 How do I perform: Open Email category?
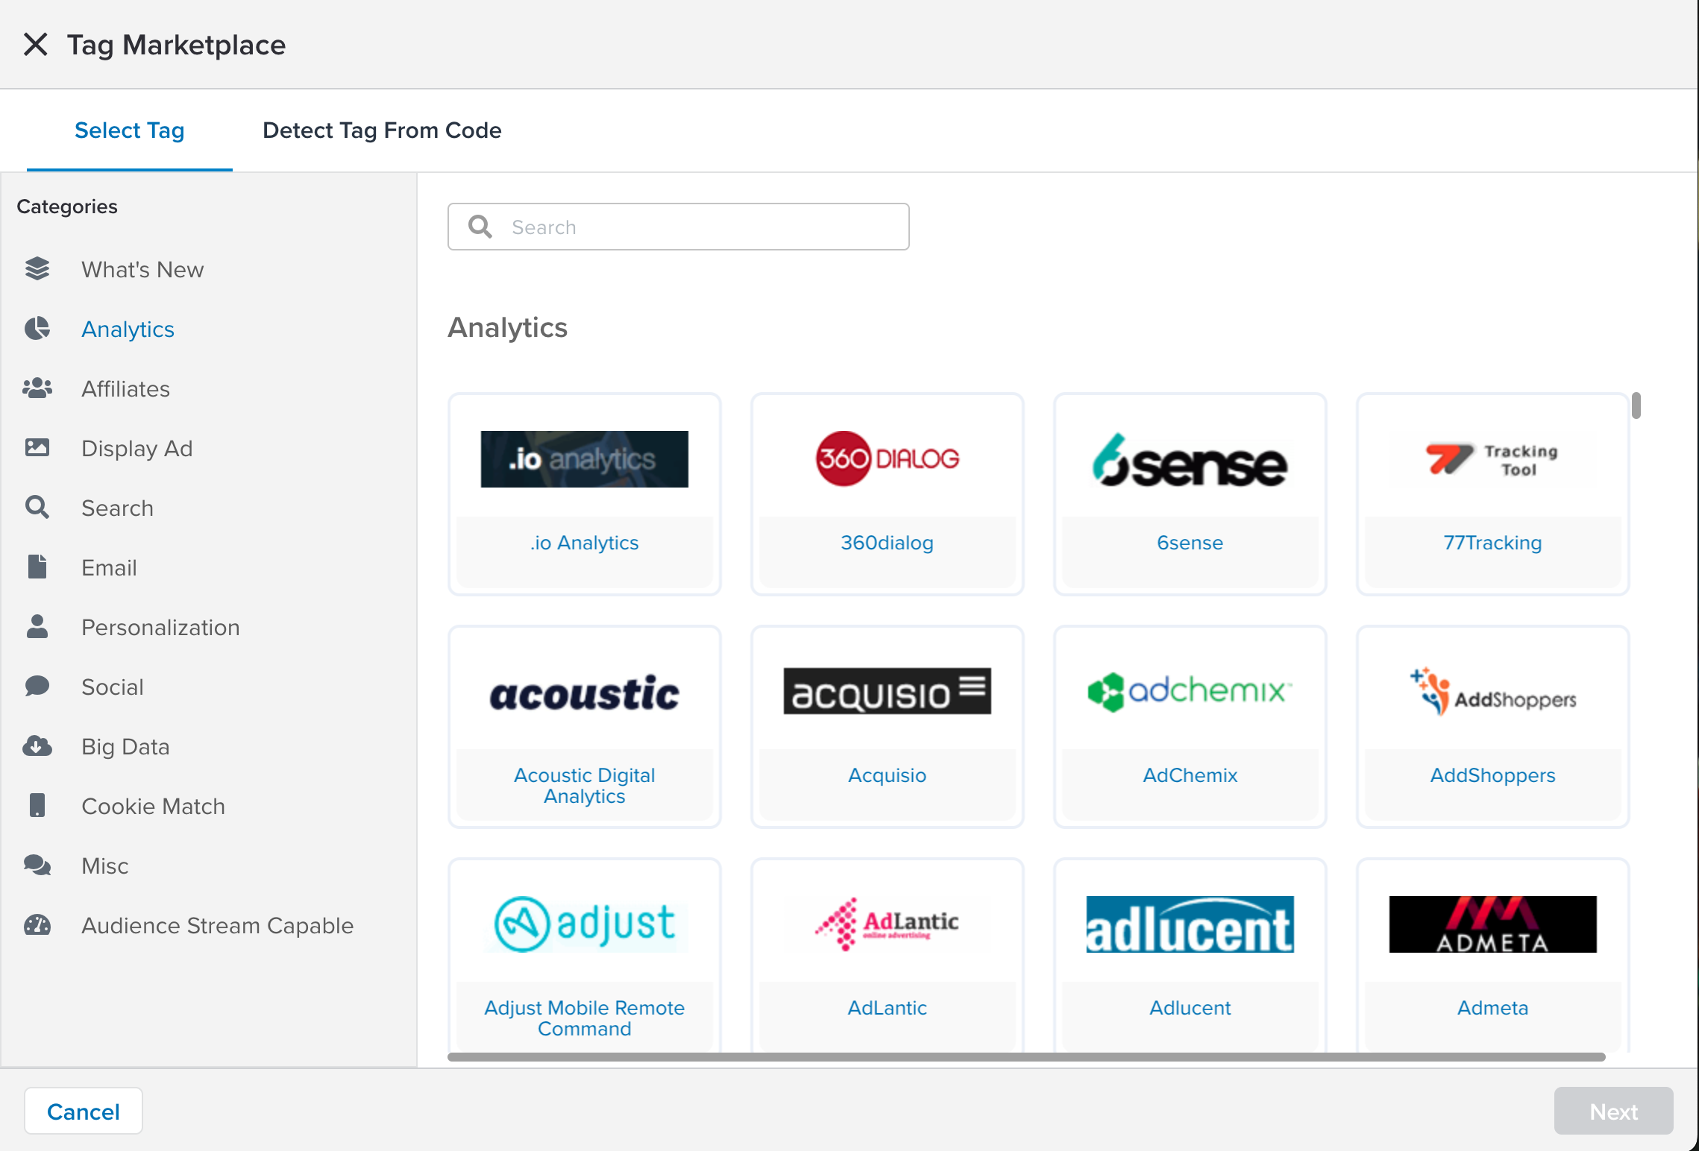pyautogui.click(x=109, y=567)
